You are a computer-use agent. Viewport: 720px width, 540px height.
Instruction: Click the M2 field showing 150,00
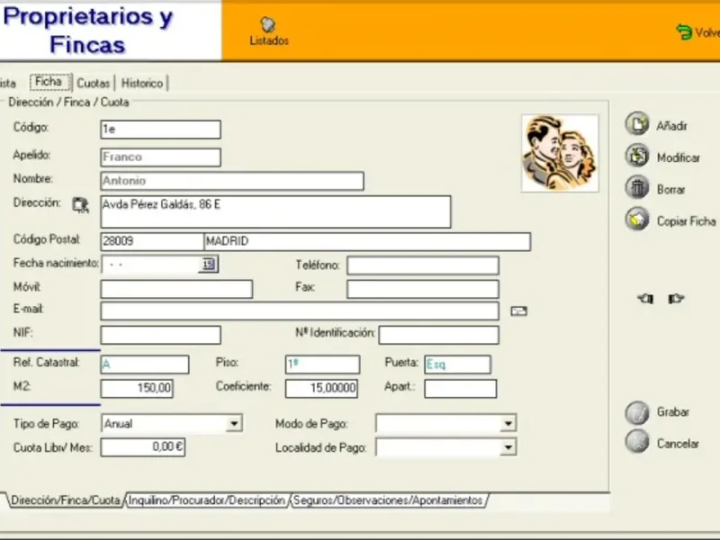(137, 389)
